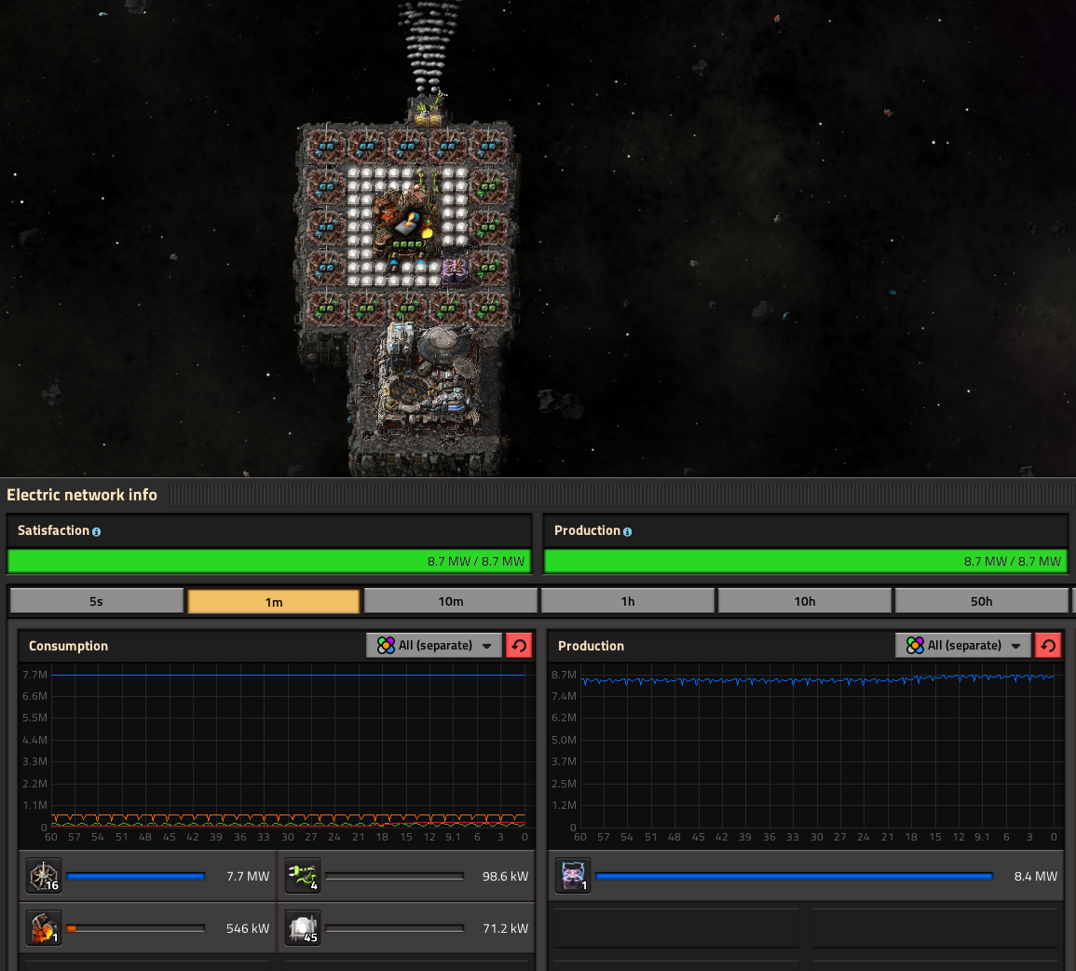Open the Production All (separate) dropdown
1076x971 pixels.
(x=962, y=645)
